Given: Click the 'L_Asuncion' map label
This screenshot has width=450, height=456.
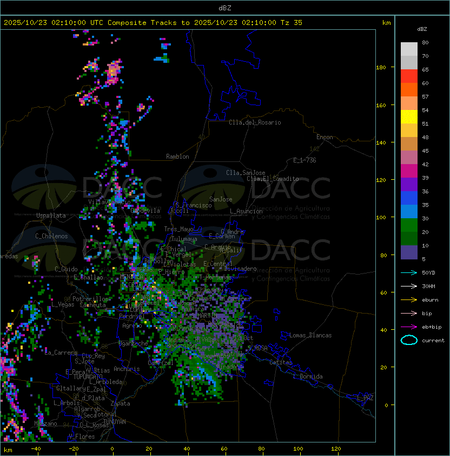Looking at the screenshot, I should pyautogui.click(x=246, y=211).
